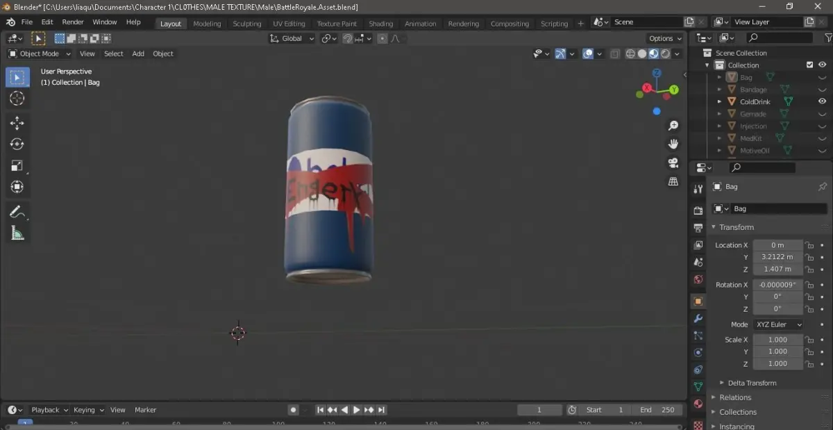833x430 pixels.
Task: Open Object Mode dropdown
Action: tap(40, 53)
